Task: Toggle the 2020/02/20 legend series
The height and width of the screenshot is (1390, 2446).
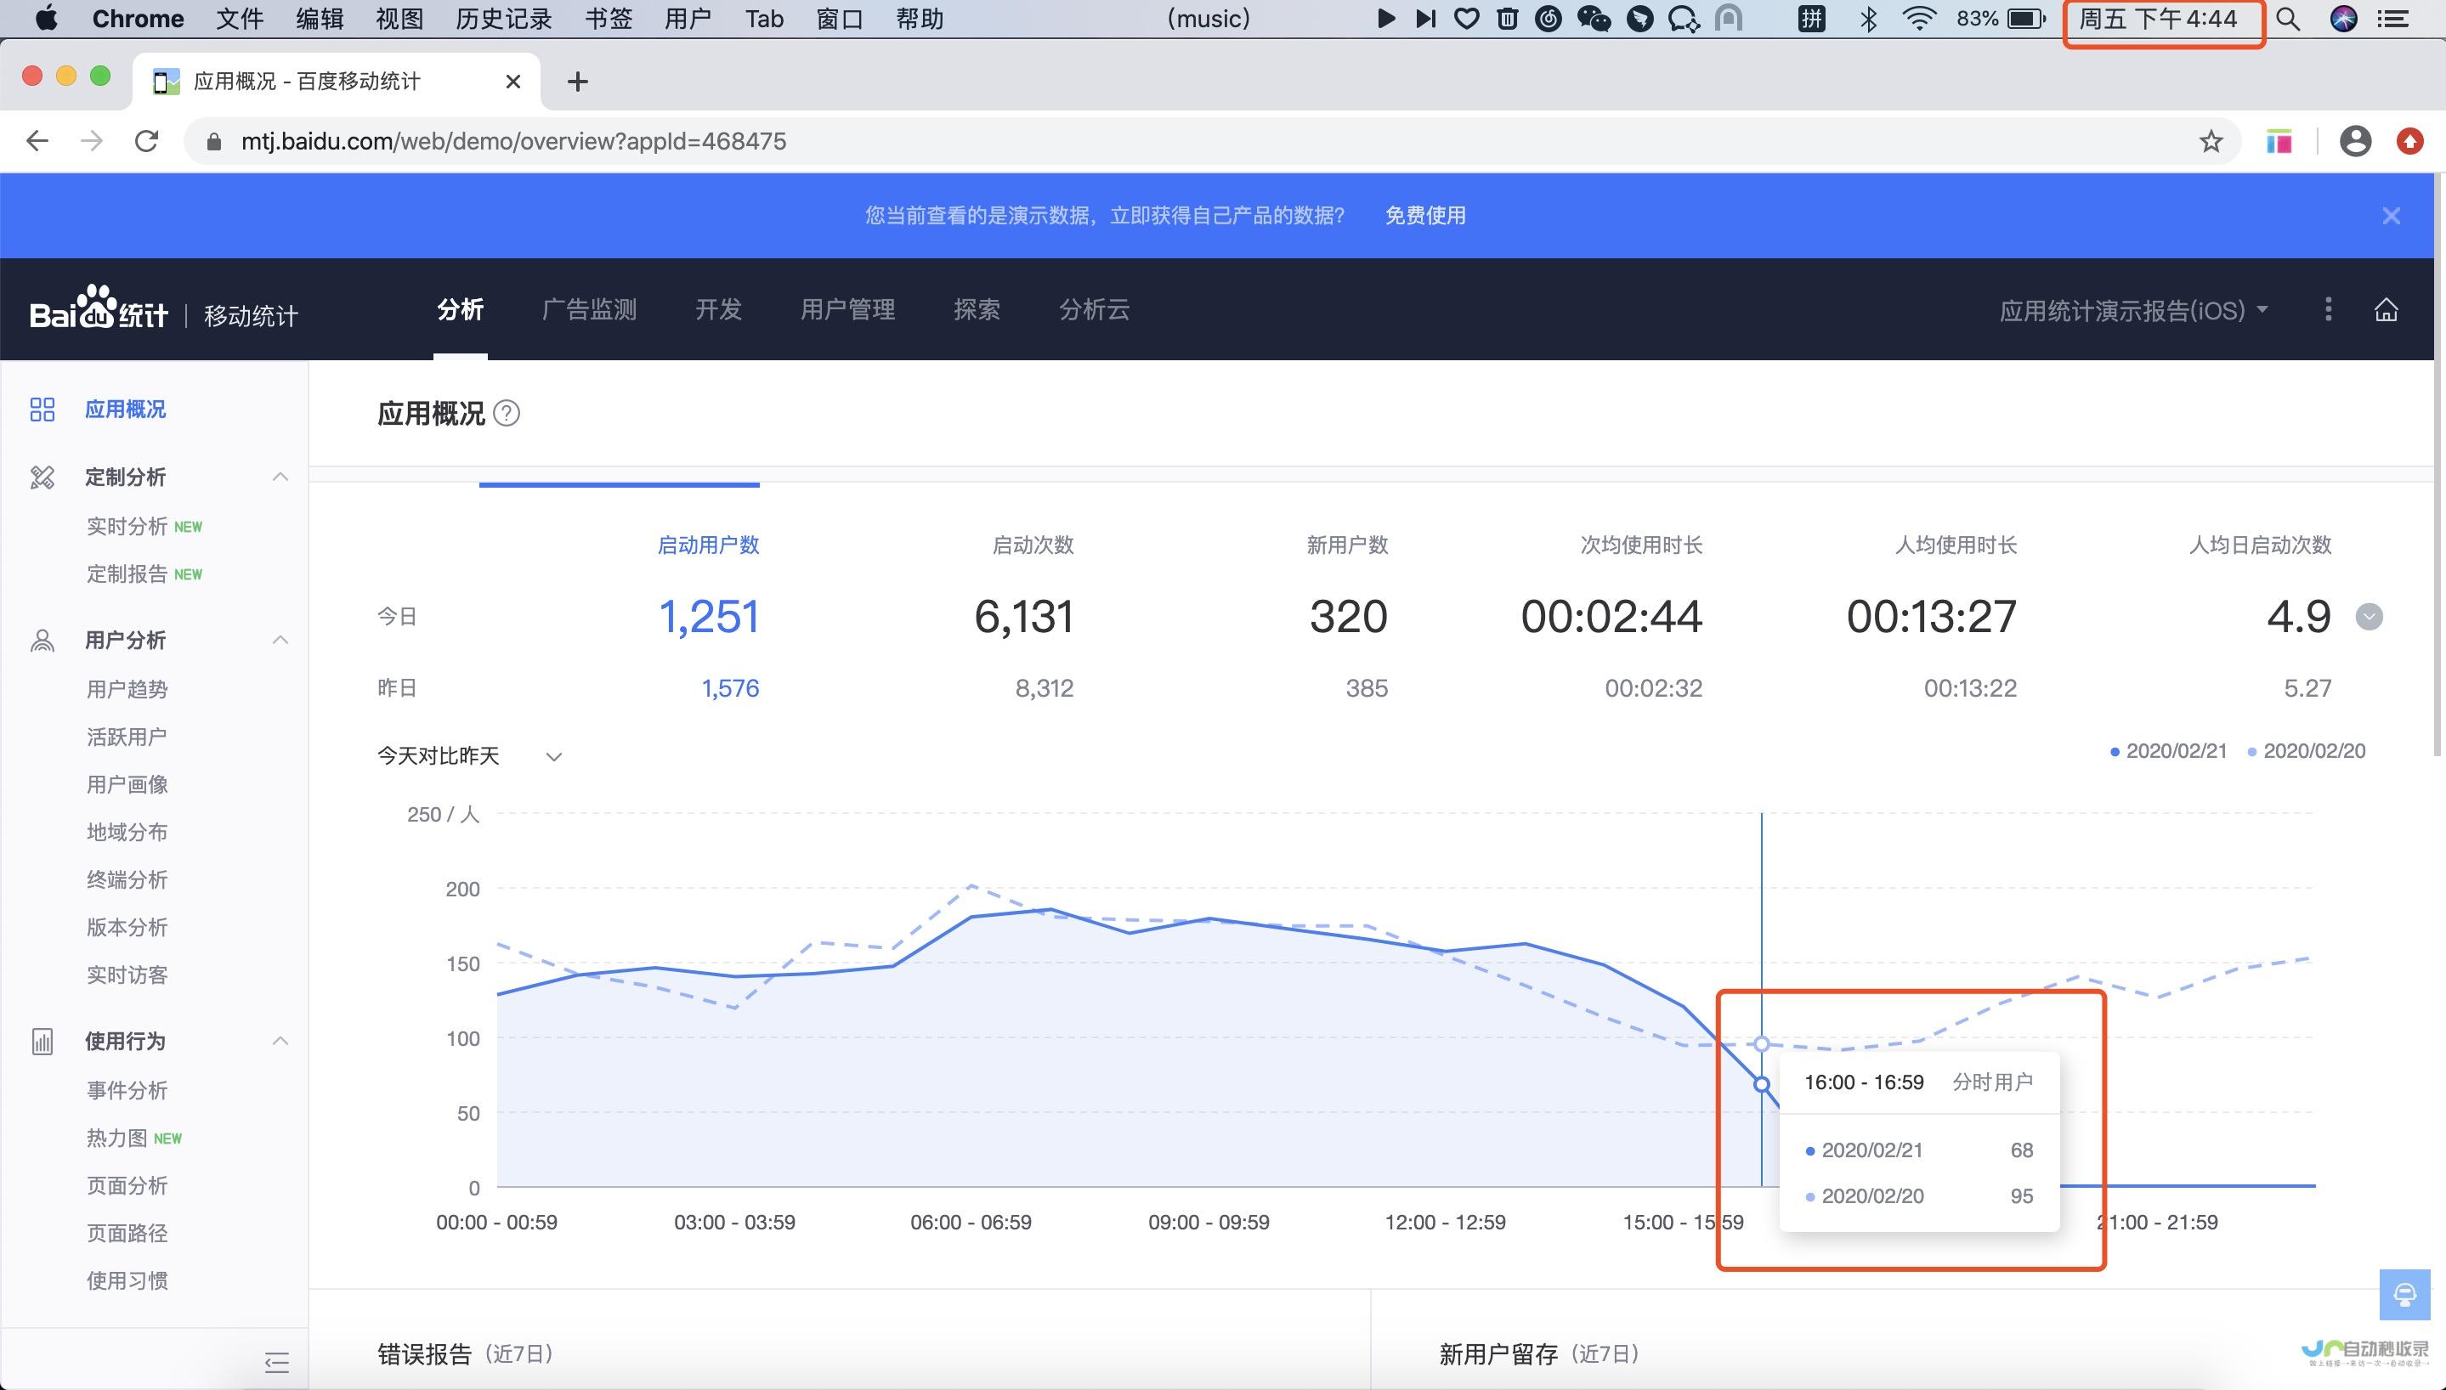Action: tap(2306, 751)
